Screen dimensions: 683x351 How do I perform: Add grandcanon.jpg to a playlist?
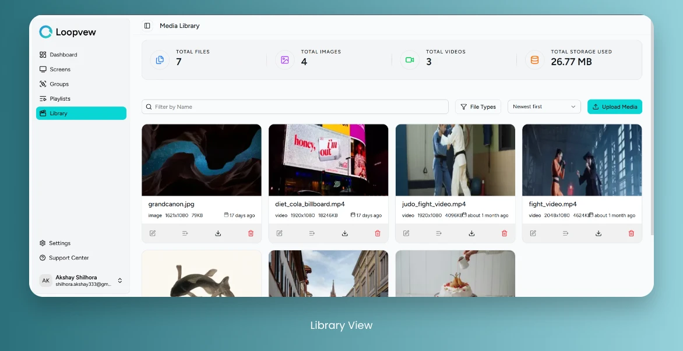(185, 233)
